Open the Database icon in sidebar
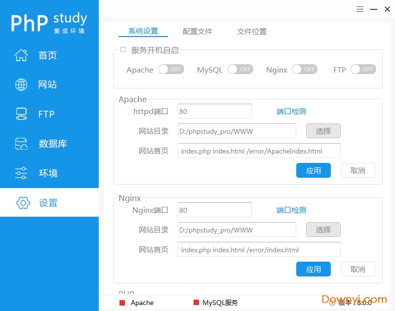Image resolution: width=395 pixels, height=311 pixels. (x=21, y=144)
